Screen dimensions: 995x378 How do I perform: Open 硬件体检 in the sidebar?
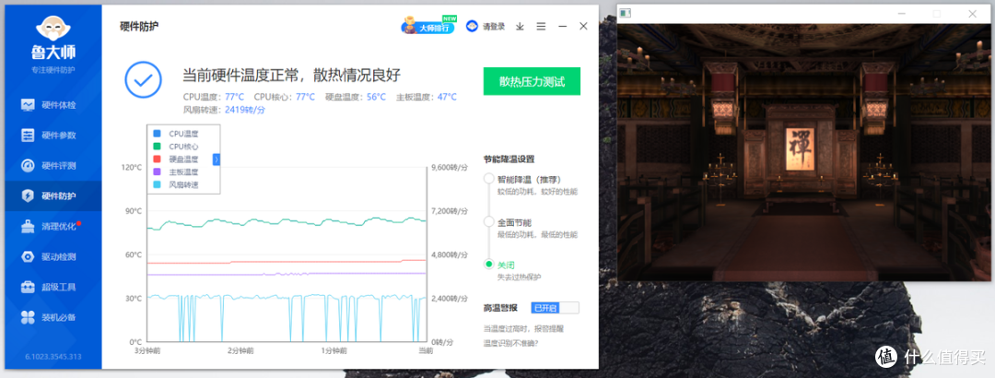(x=51, y=105)
